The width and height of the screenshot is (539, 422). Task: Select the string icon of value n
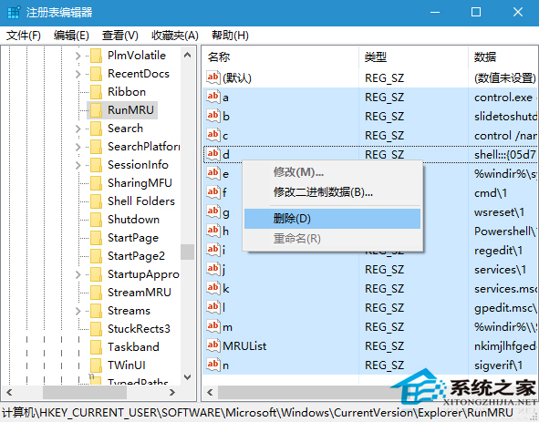click(213, 365)
